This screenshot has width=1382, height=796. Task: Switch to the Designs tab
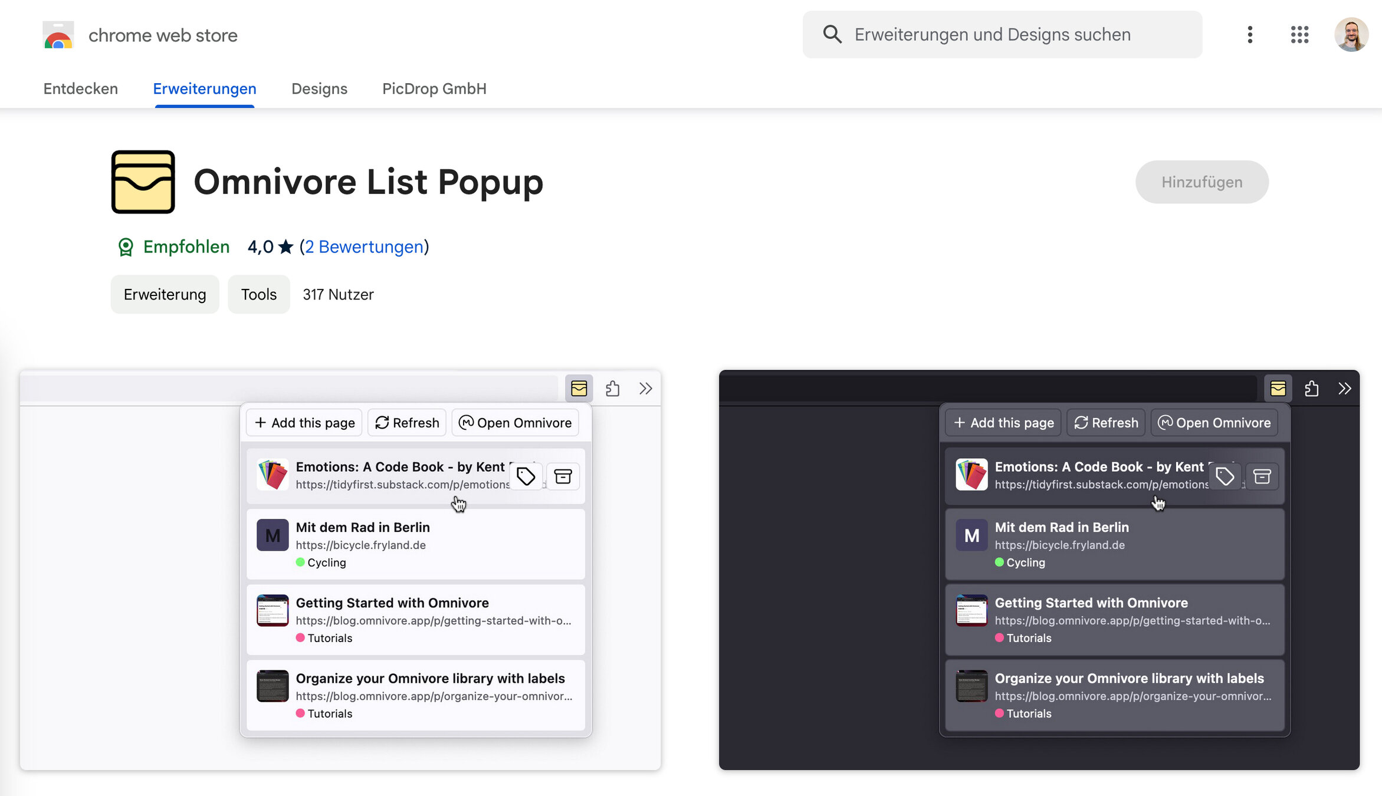pos(319,89)
